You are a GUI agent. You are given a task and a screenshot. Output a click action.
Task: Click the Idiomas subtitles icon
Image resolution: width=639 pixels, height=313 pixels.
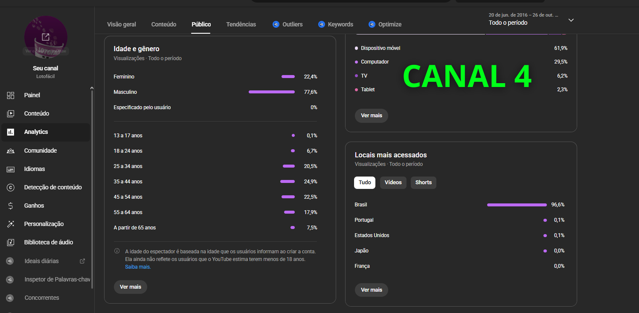pyautogui.click(x=11, y=169)
